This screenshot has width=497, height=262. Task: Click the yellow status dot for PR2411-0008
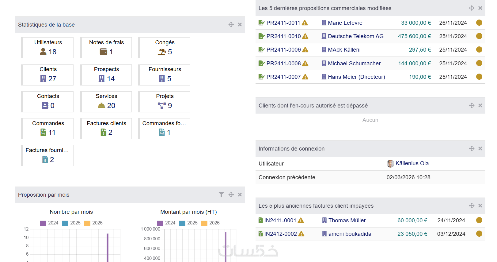click(x=479, y=63)
